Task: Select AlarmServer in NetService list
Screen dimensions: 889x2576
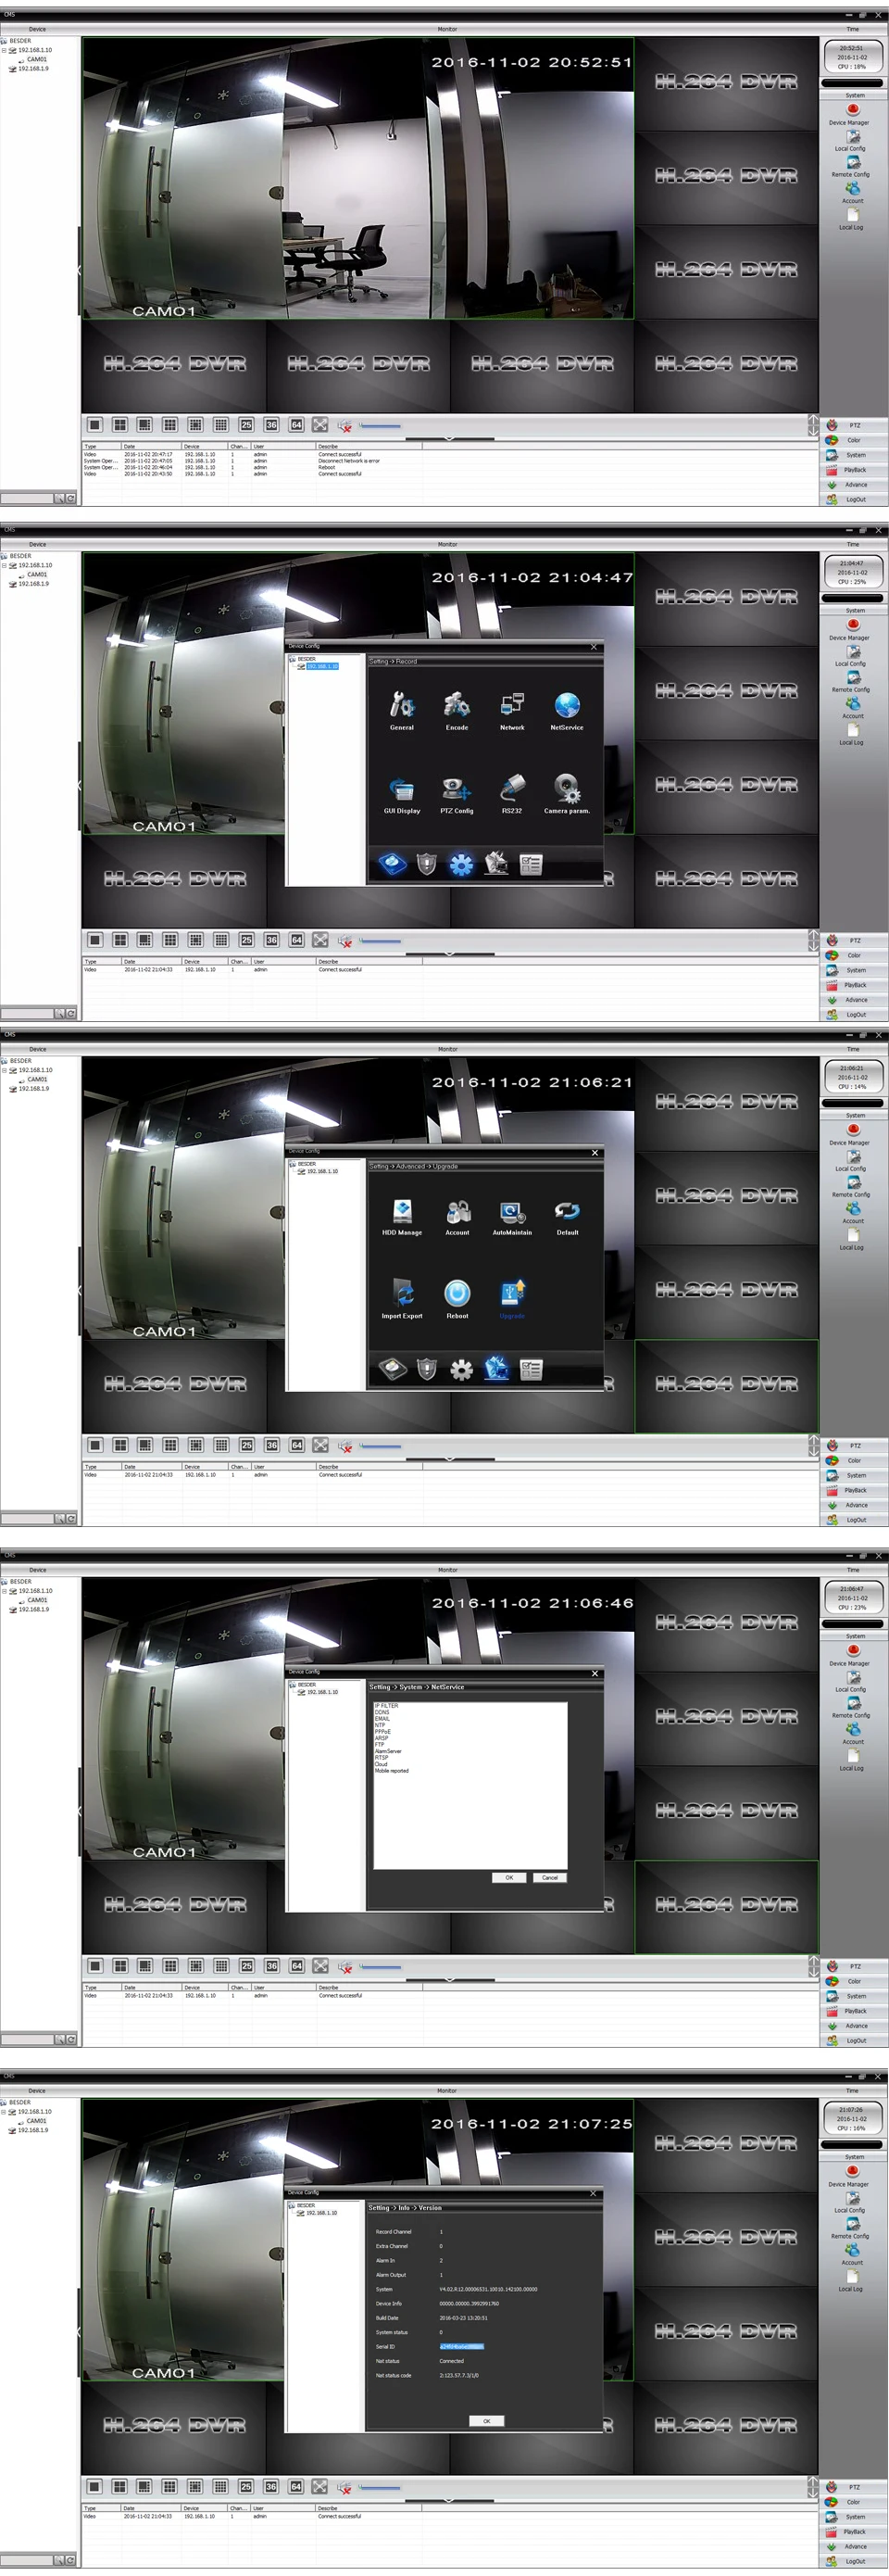Action: (388, 1751)
